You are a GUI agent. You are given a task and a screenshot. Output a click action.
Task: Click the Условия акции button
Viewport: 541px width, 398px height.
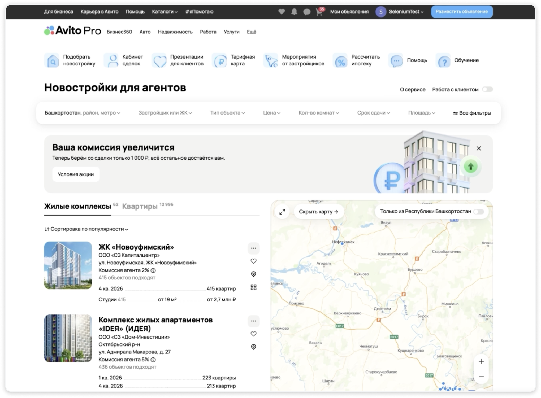coord(76,174)
